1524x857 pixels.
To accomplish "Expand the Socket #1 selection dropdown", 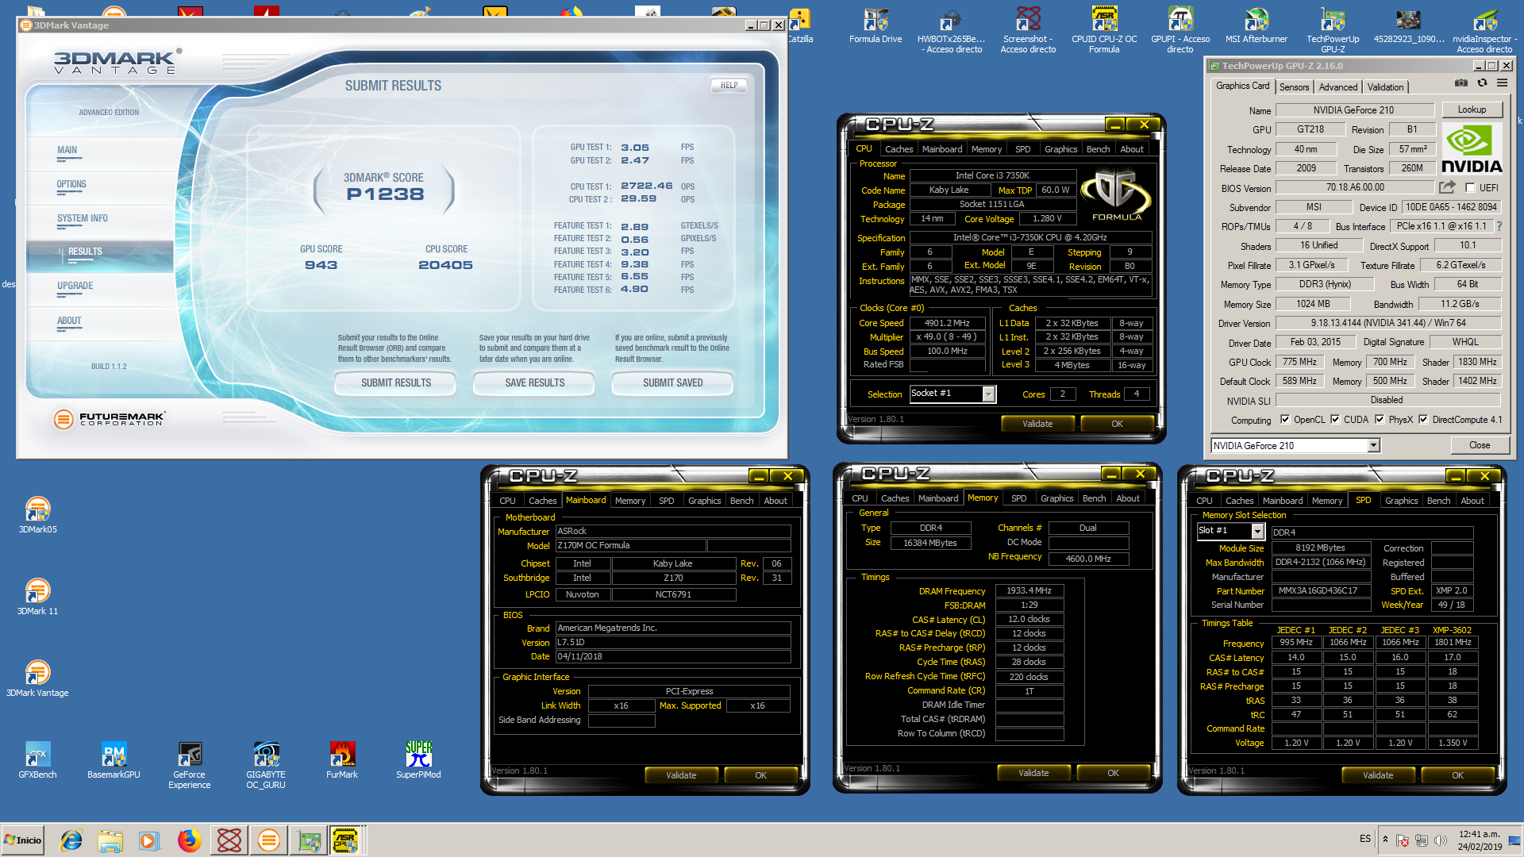I will [x=988, y=394].
